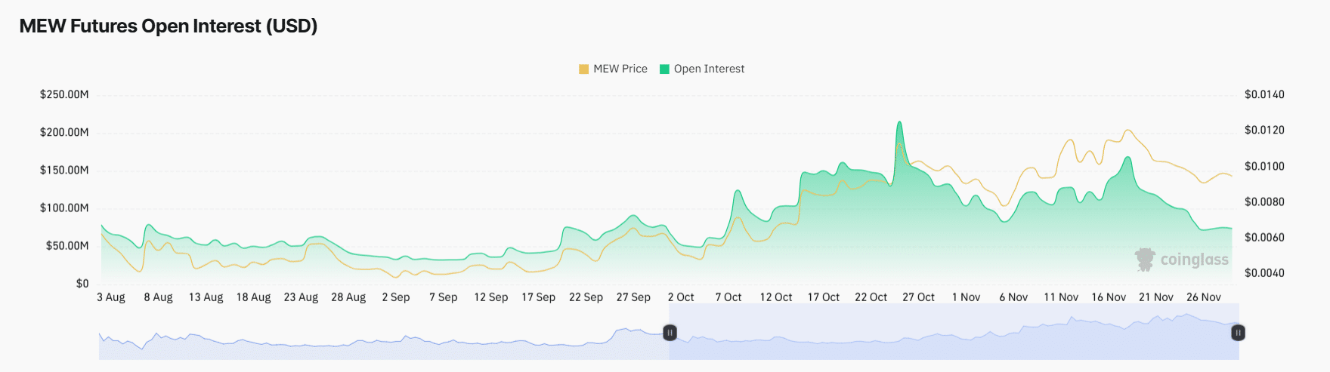Click the unselected navigator area on the left
This screenshot has height=372, width=1330.
[x=378, y=344]
